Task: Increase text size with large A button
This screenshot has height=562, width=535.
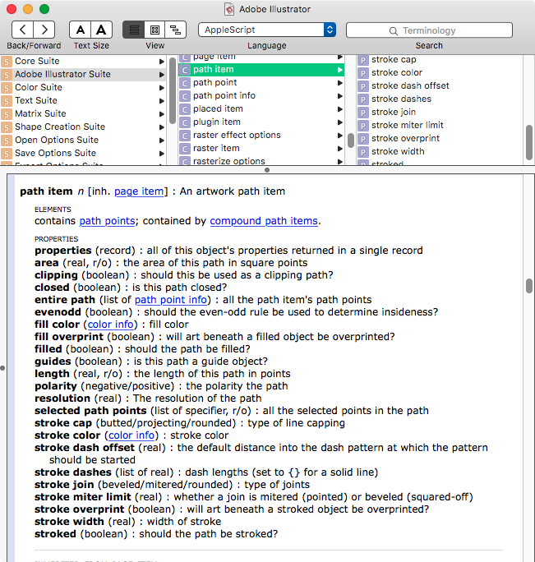Action: coord(101,30)
